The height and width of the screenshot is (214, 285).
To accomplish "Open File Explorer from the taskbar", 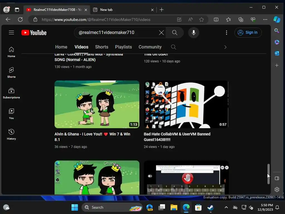I will pos(174,207).
